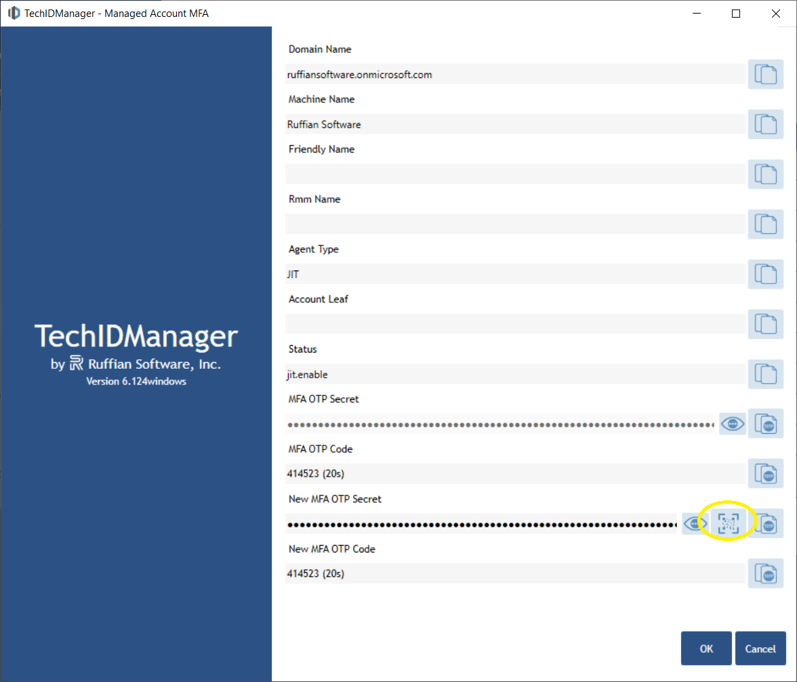The width and height of the screenshot is (797, 682).
Task: Copy the Friendly Name field
Action: click(765, 174)
